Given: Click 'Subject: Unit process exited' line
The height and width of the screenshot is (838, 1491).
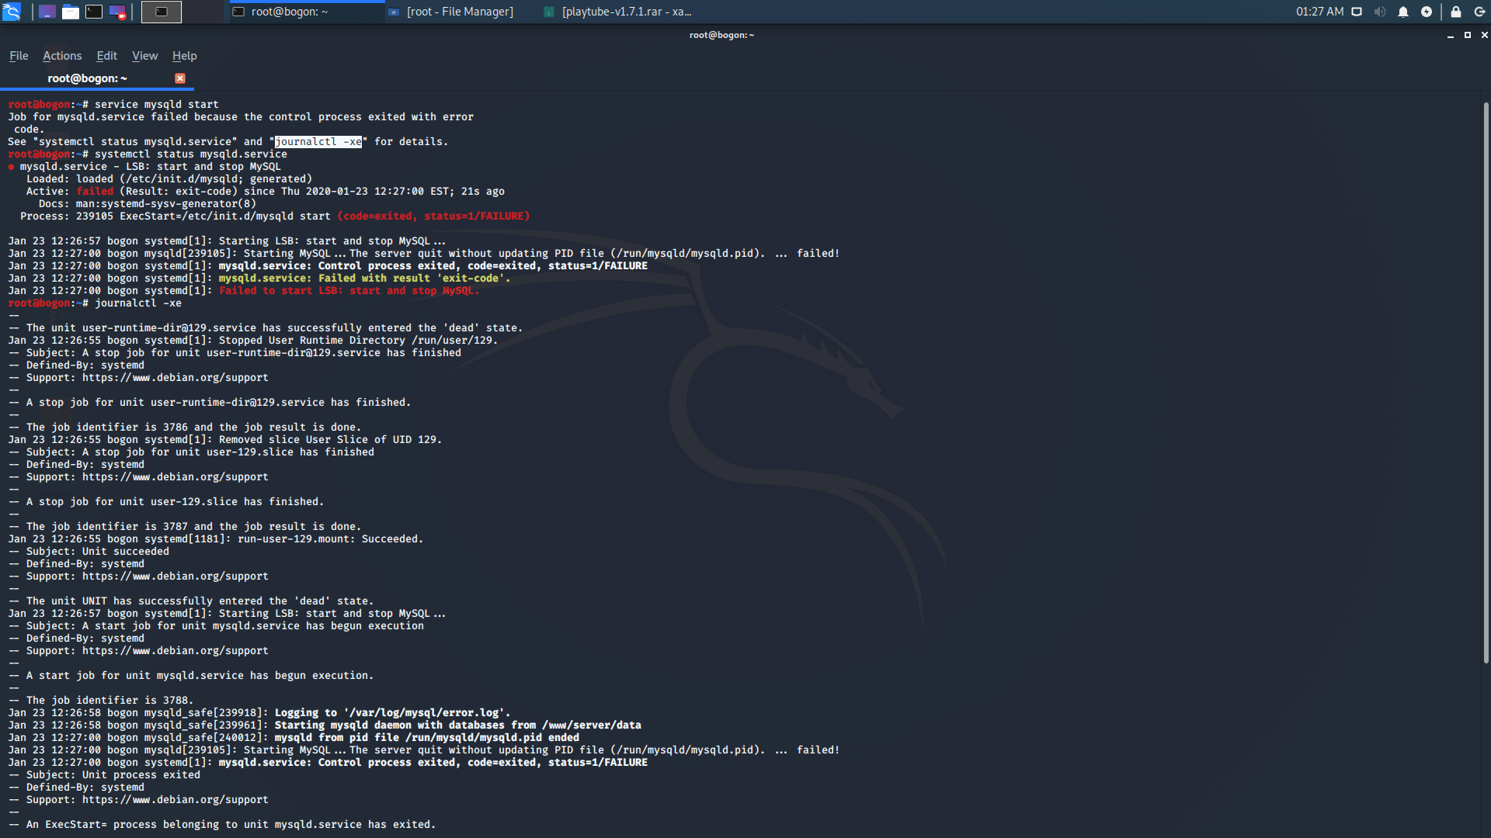Looking at the screenshot, I should coord(104,775).
